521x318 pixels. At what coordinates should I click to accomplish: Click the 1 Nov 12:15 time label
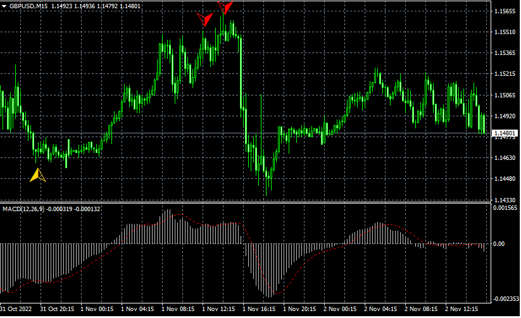click(x=218, y=309)
